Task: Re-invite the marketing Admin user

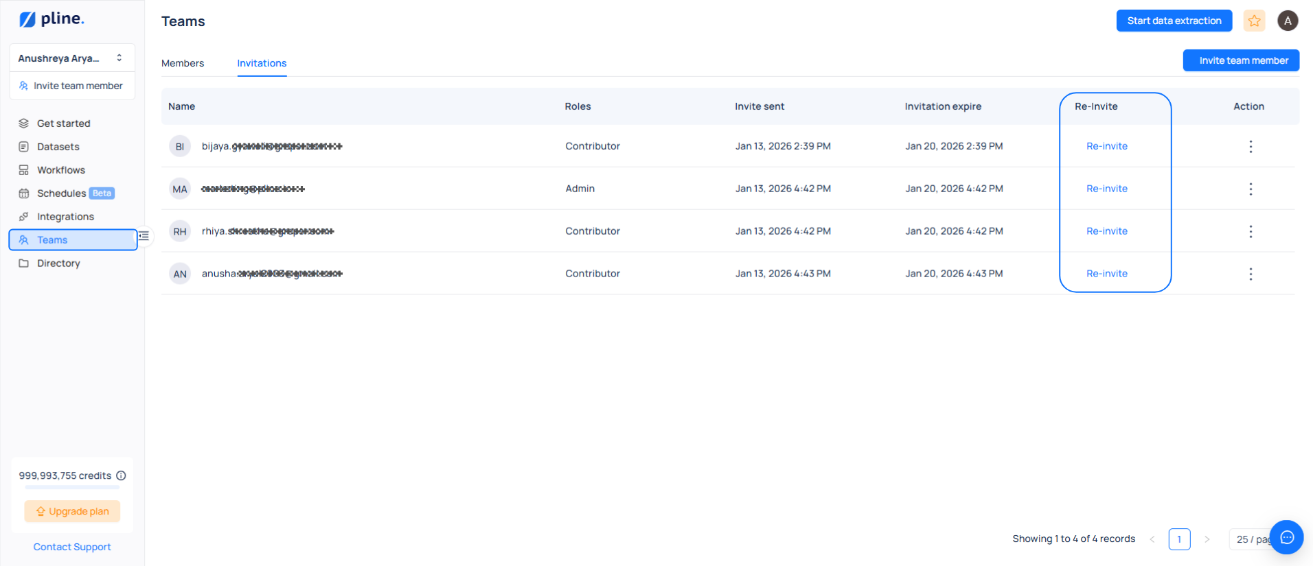Action: [1106, 189]
